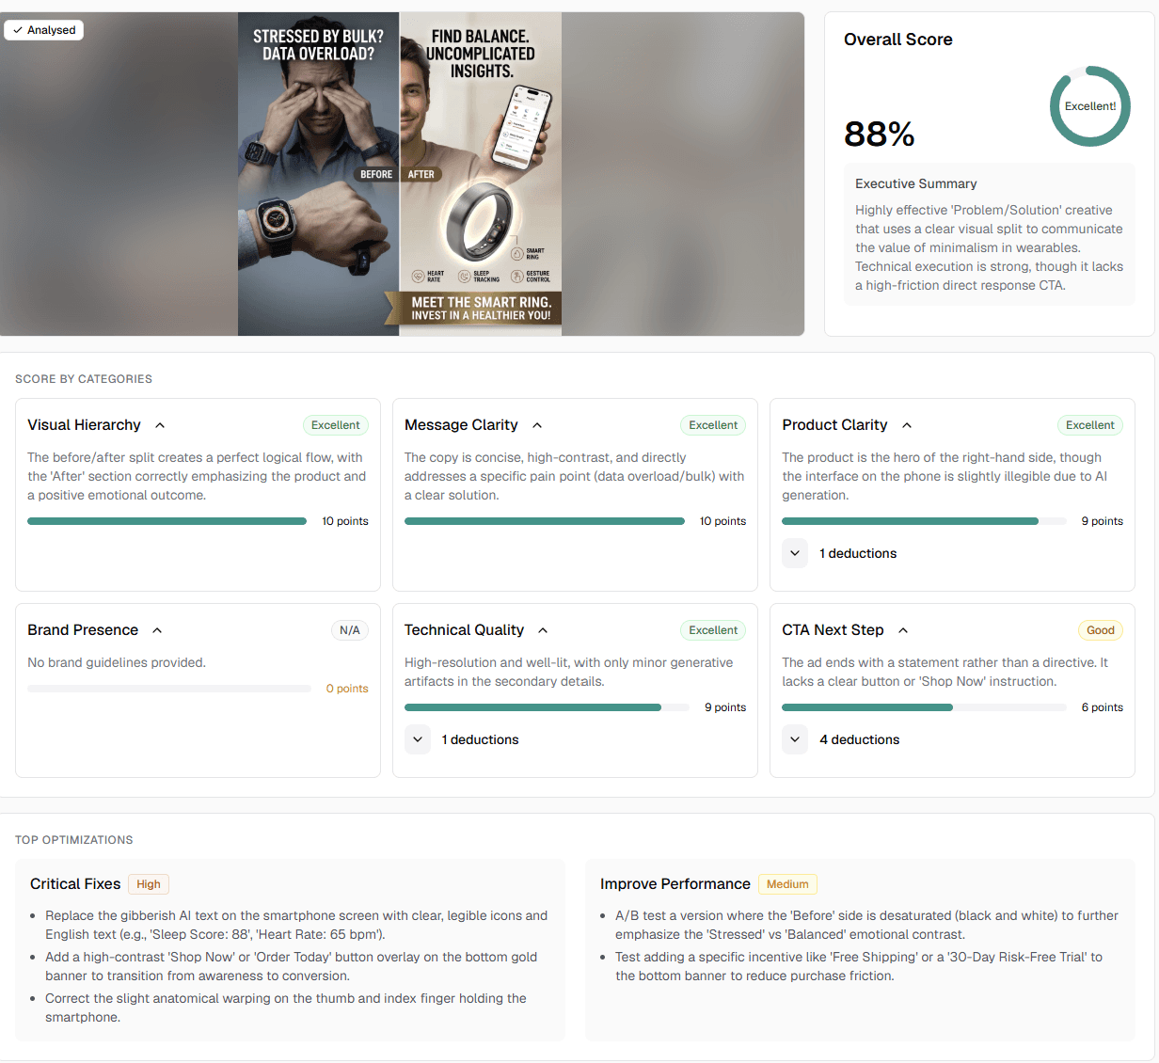Collapse the Visual Hierarchy category
Screen dimensions: 1159x1063
click(x=160, y=425)
